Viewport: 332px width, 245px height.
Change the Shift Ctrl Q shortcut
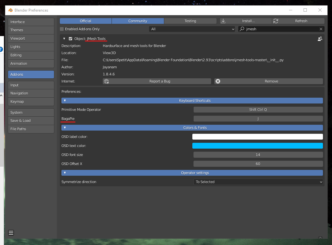click(258, 110)
